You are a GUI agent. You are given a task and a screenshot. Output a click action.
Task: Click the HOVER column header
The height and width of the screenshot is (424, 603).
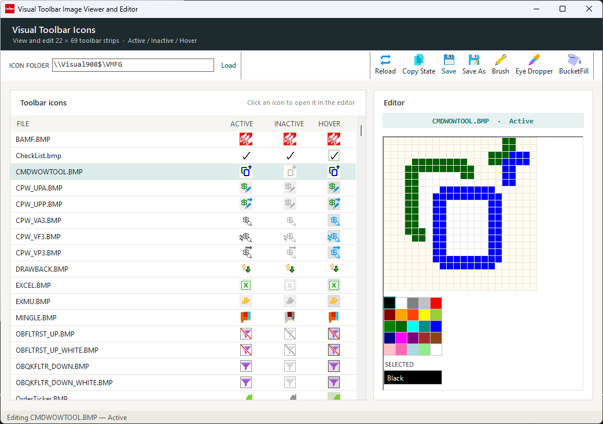pyautogui.click(x=329, y=124)
